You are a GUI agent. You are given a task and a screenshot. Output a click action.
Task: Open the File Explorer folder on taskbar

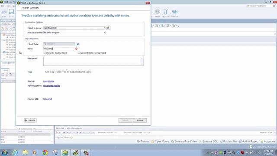(25, 153)
